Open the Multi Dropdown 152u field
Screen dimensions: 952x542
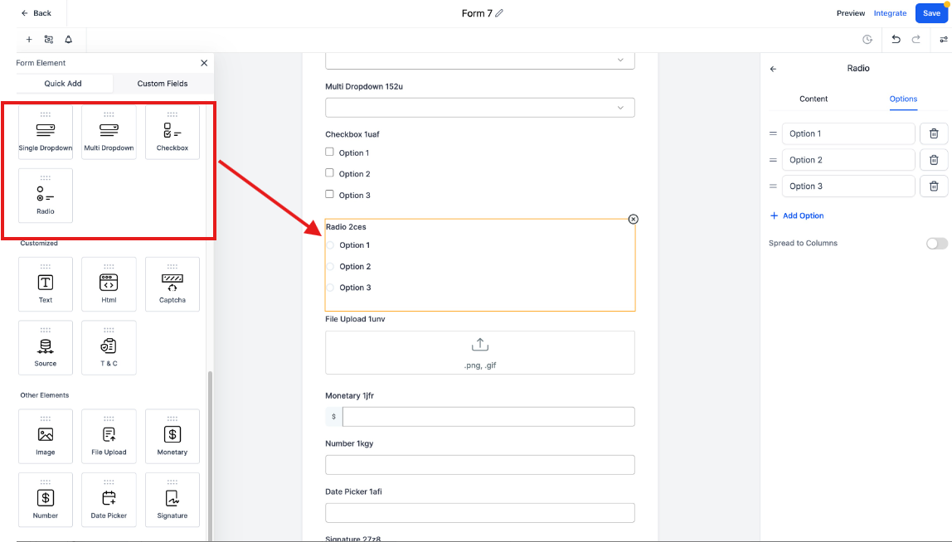click(x=480, y=108)
